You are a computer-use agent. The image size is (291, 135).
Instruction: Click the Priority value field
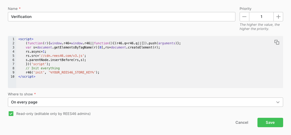point(261,17)
